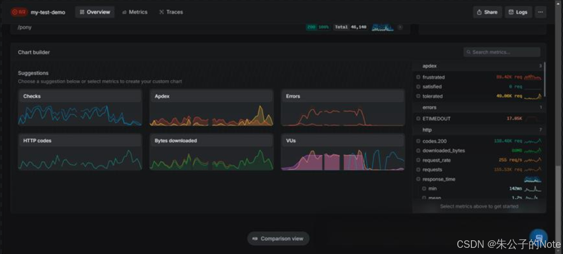Viewport: 563px width, 254px height.
Task: Open the three-dots more options menu
Action: point(540,12)
